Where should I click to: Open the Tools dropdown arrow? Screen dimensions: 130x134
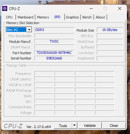click(x=74, y=126)
